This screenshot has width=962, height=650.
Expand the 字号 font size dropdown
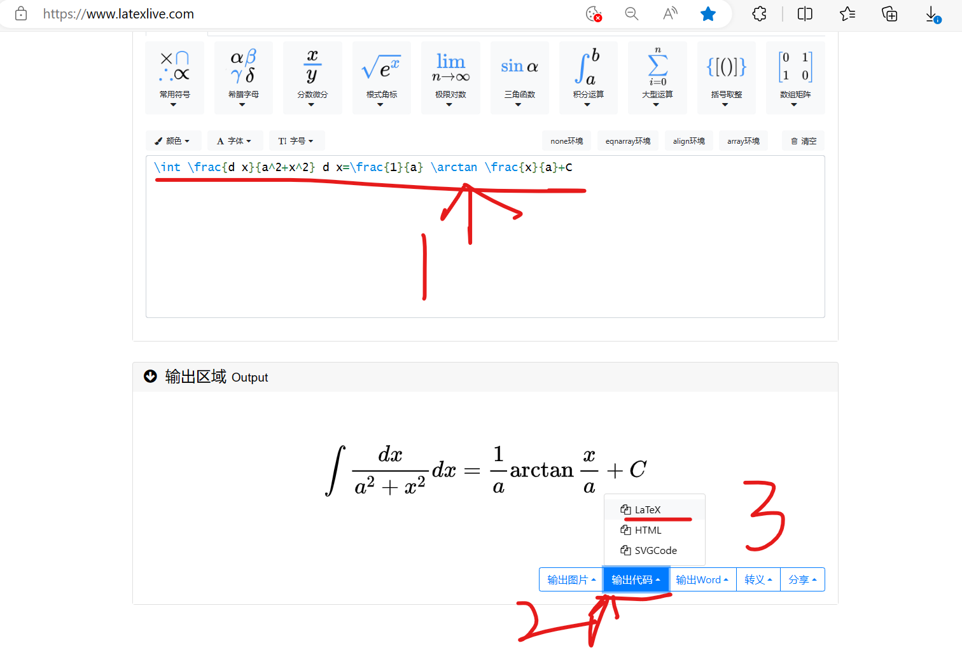pyautogui.click(x=296, y=141)
